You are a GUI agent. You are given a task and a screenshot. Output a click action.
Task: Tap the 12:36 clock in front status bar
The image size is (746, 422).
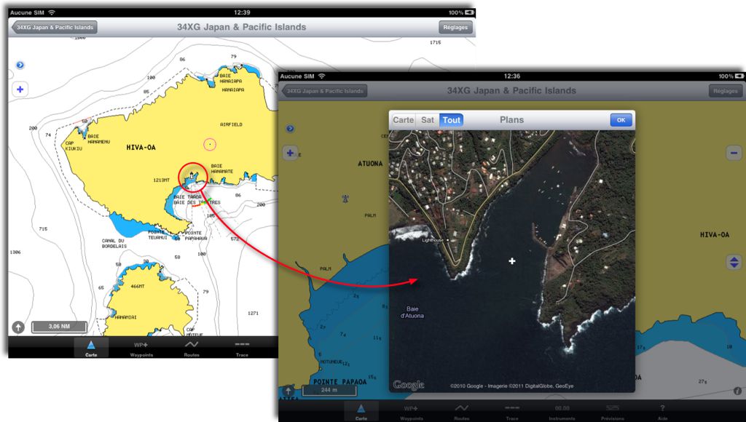(512, 76)
